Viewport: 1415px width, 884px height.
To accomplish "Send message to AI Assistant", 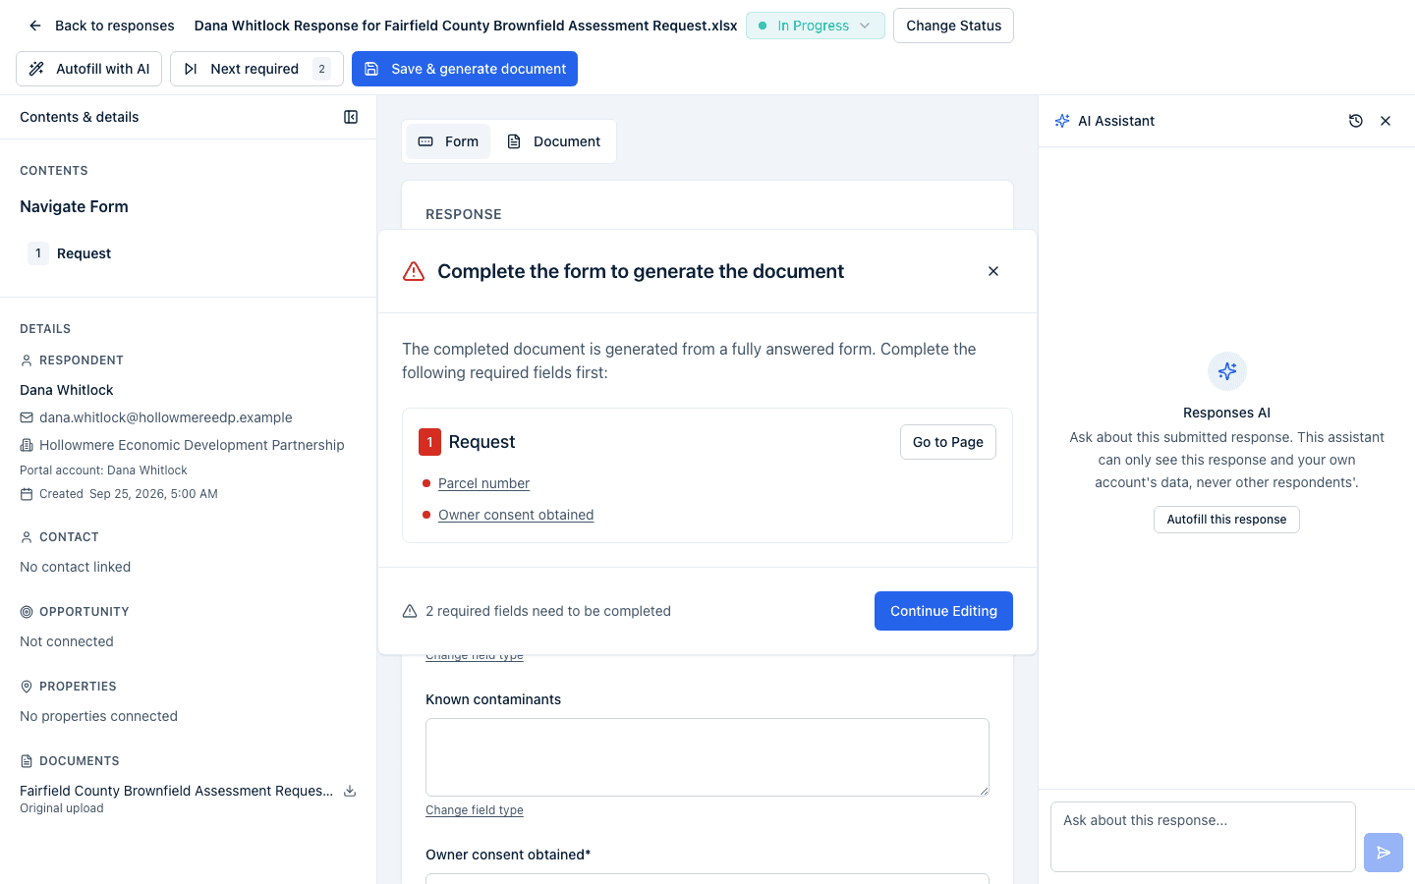I will (1384, 853).
